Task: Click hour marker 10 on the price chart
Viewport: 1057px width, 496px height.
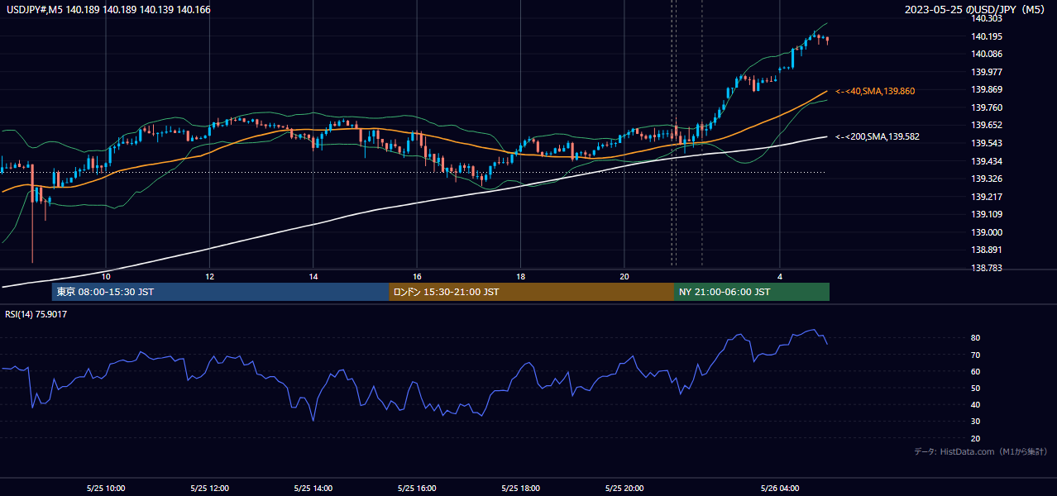Action: [x=106, y=276]
